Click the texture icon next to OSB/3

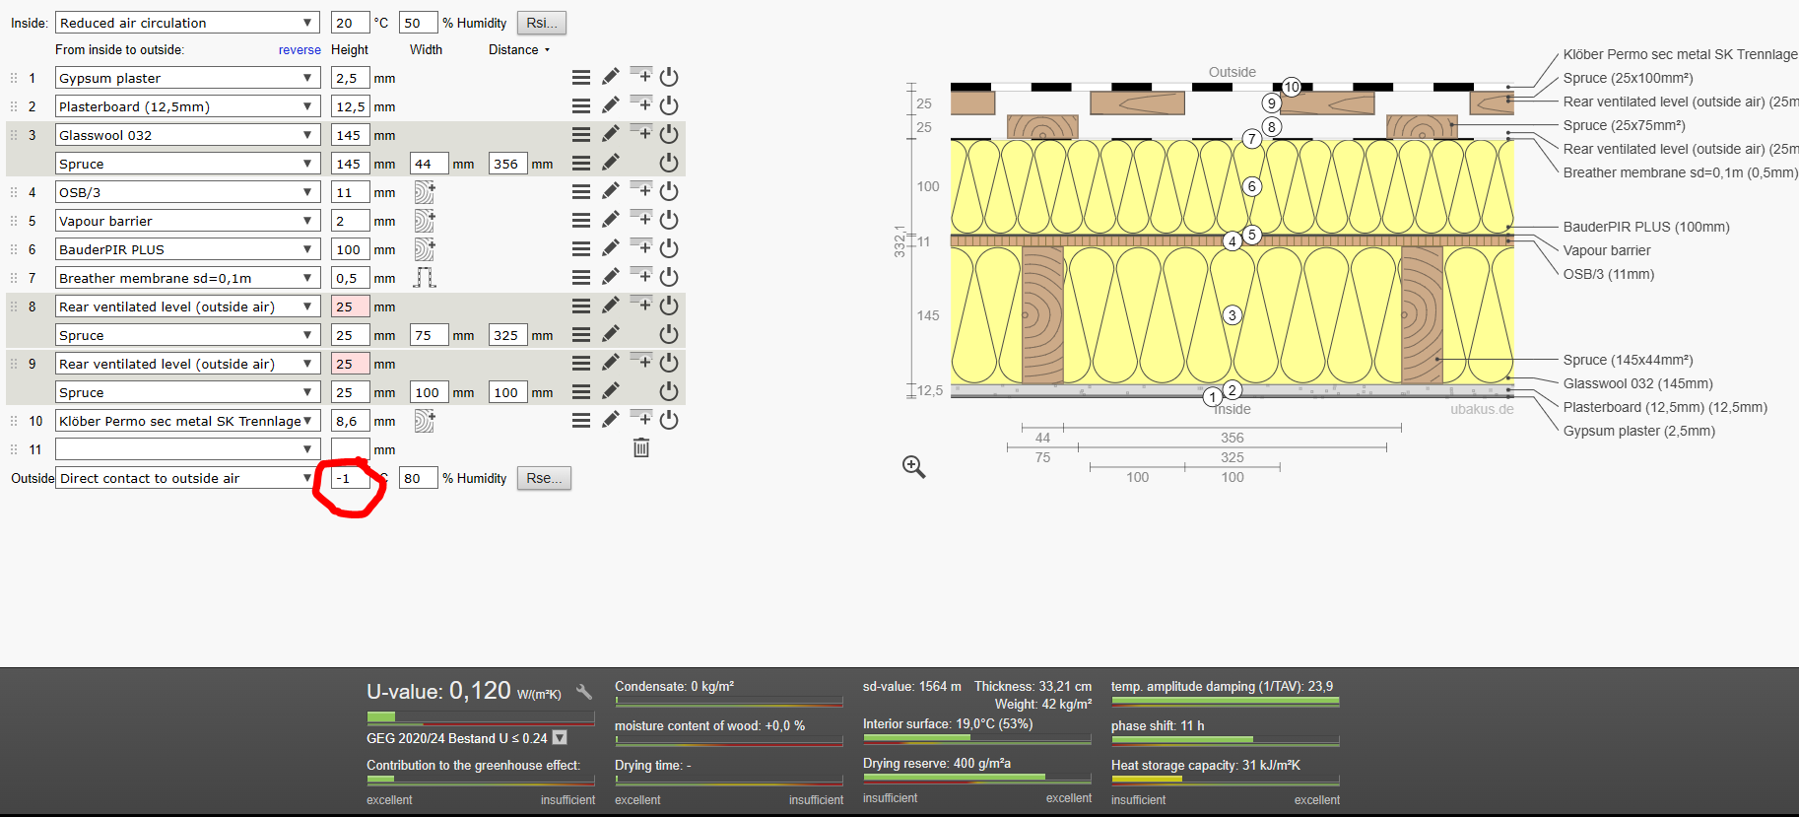tap(425, 192)
